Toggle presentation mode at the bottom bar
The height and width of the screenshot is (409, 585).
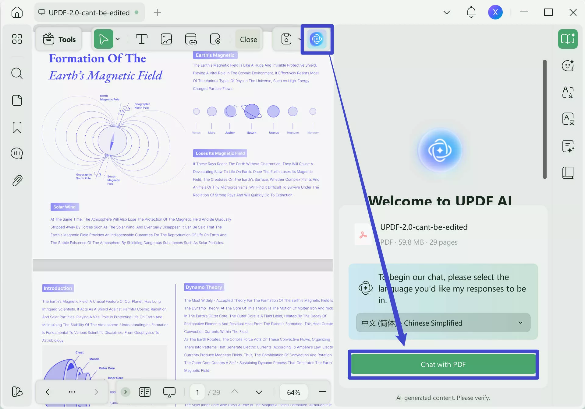click(x=170, y=392)
